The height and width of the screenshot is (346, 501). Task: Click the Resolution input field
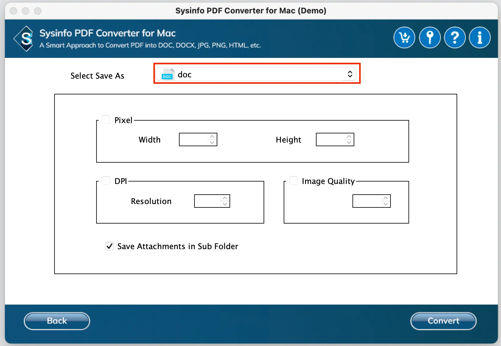(x=208, y=201)
